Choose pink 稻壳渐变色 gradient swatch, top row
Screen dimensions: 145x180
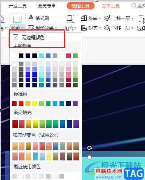[35, 146]
